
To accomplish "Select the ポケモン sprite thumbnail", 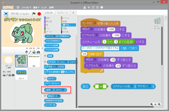I will (x=21, y=61).
